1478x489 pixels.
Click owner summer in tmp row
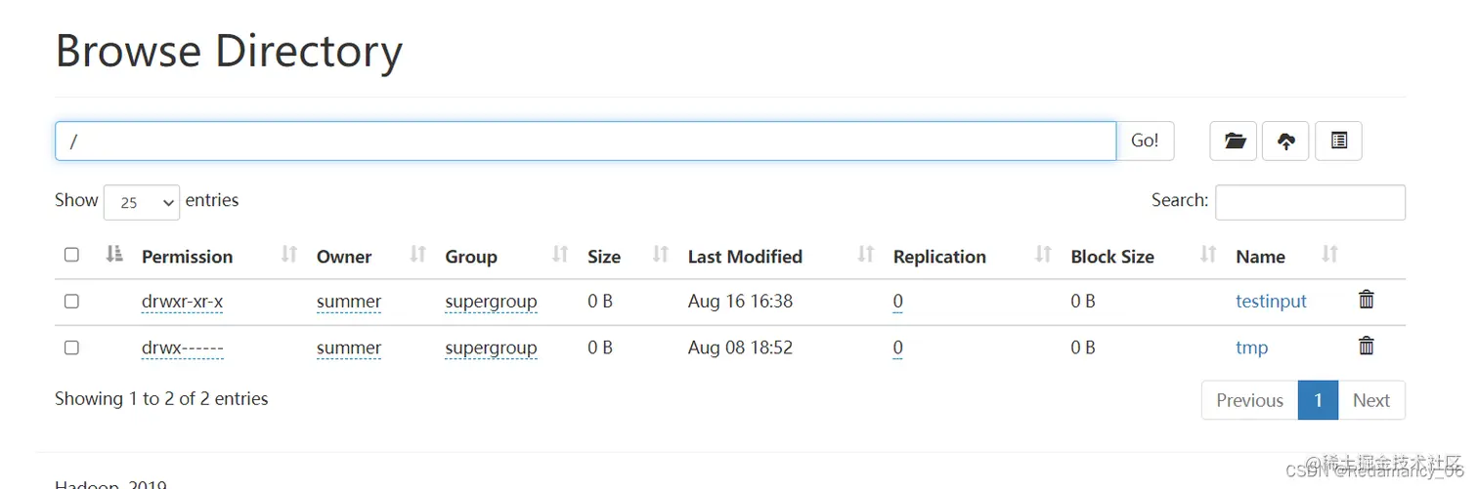[x=349, y=347]
